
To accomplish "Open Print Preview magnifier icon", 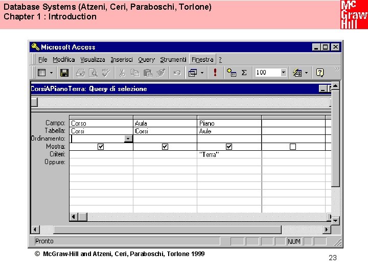I will [x=93, y=73].
